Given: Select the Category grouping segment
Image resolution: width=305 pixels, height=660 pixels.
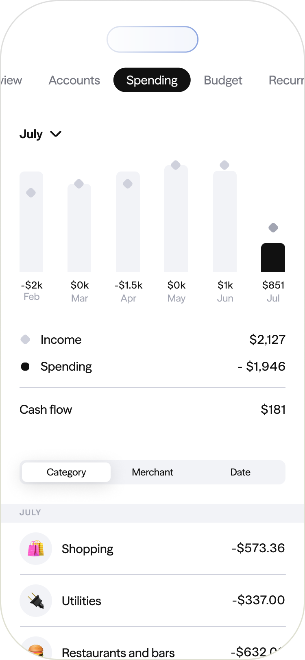Looking at the screenshot, I should point(66,472).
